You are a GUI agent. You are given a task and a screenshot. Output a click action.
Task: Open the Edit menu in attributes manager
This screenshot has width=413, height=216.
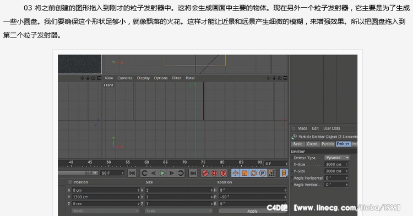[316, 128]
